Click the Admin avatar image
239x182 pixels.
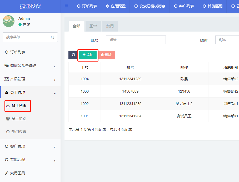[8, 21]
